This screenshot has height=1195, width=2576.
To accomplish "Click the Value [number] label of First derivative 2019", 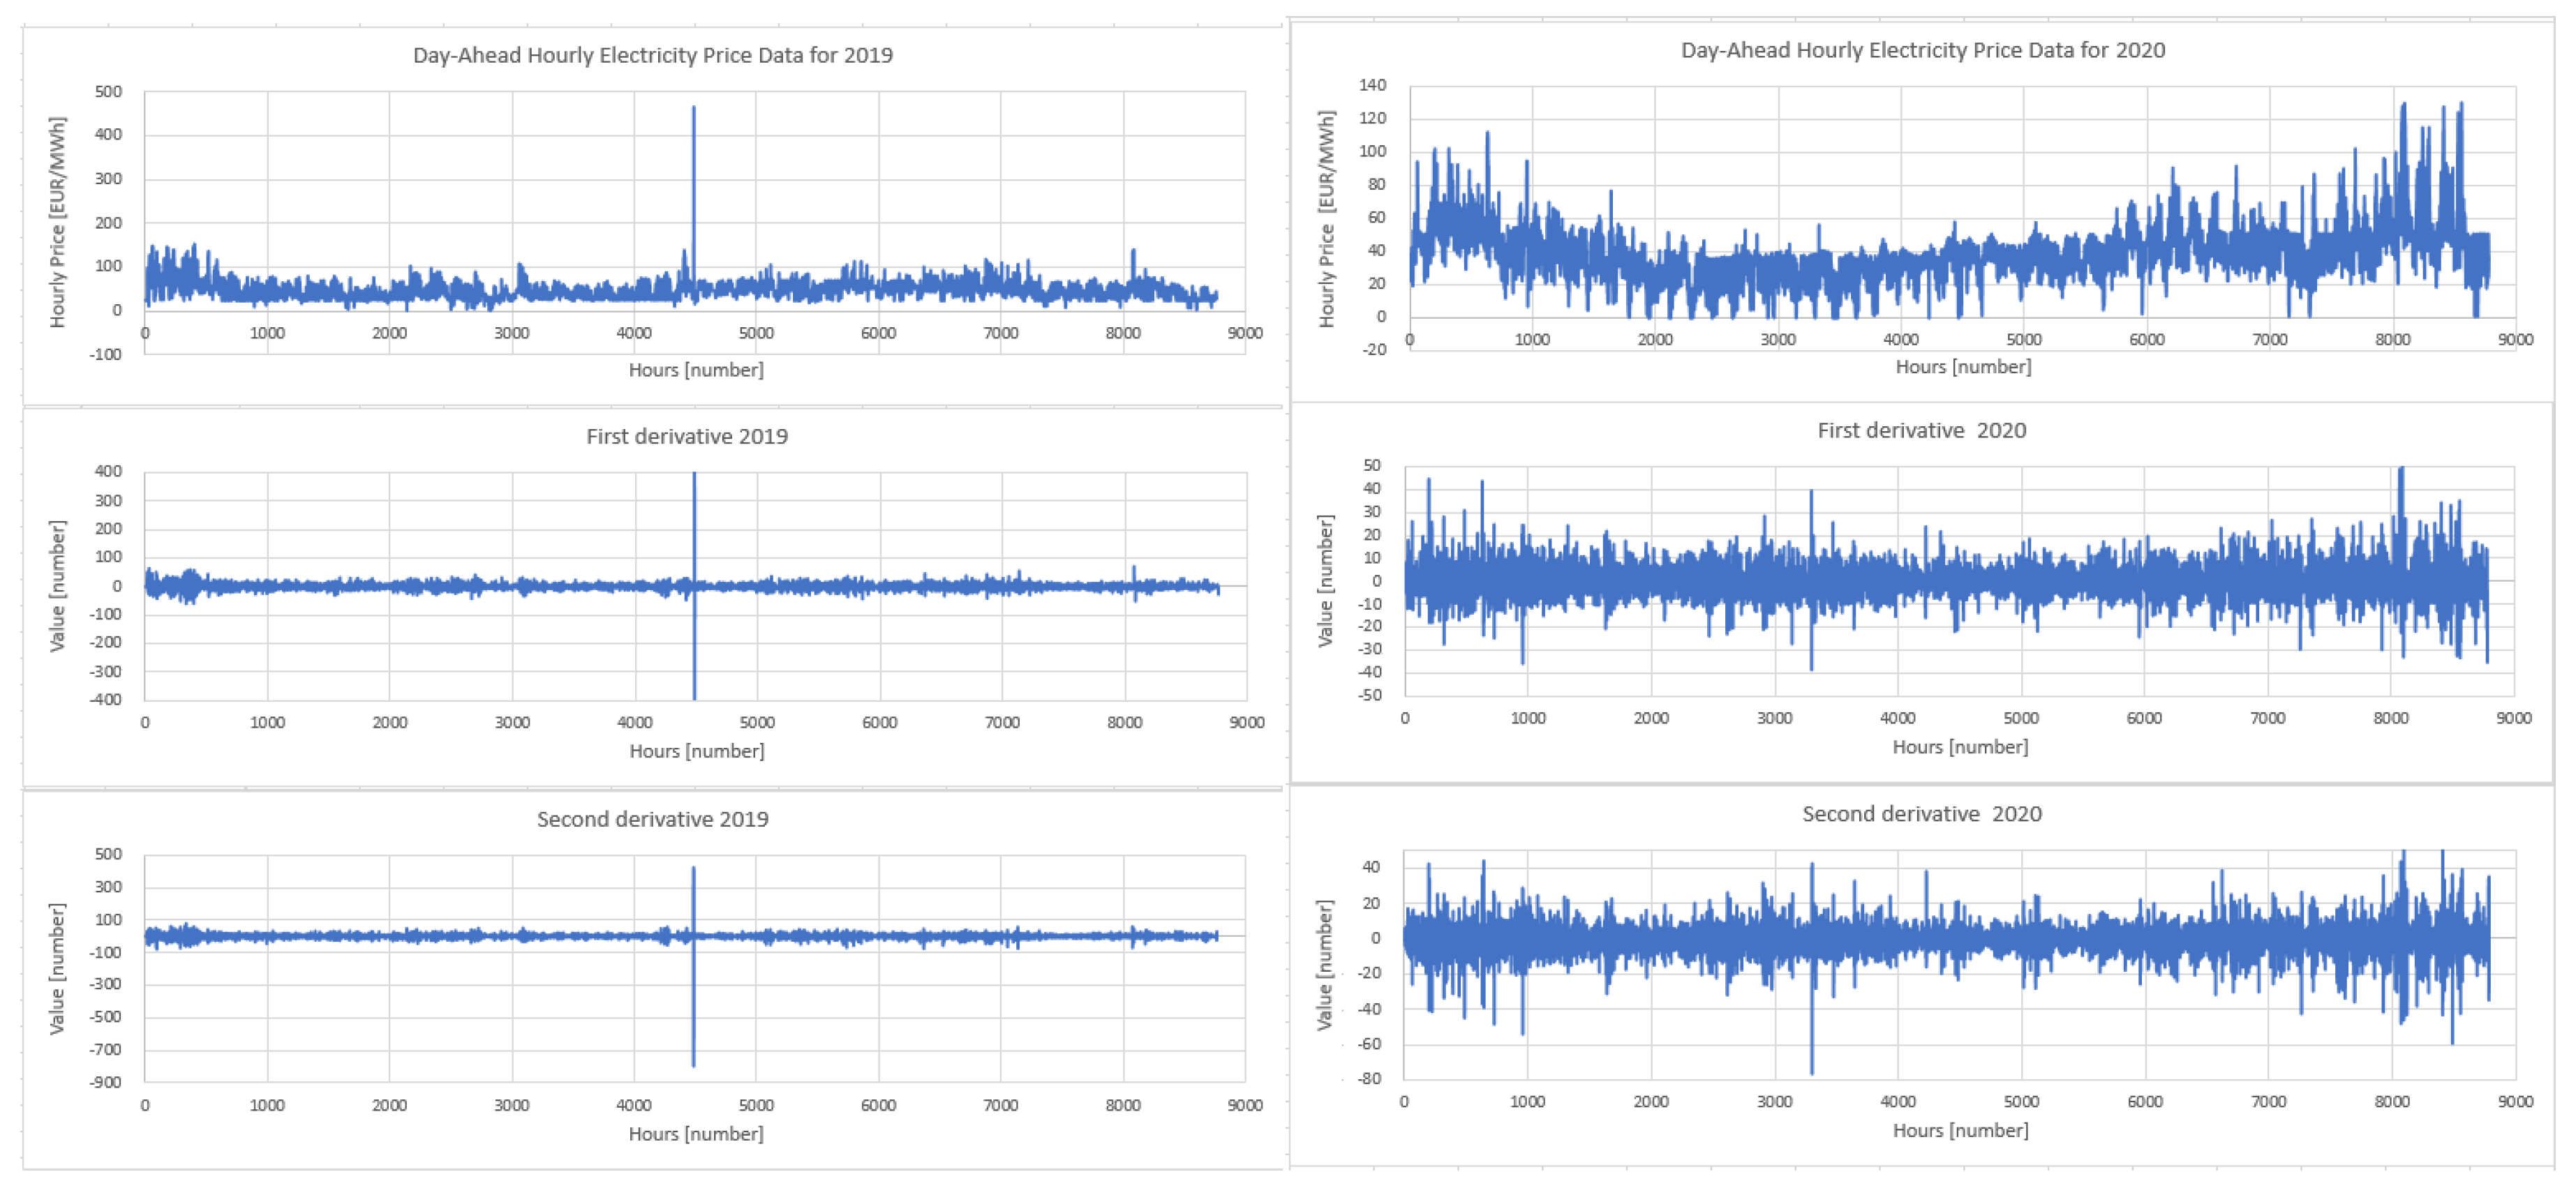I will click(57, 585).
